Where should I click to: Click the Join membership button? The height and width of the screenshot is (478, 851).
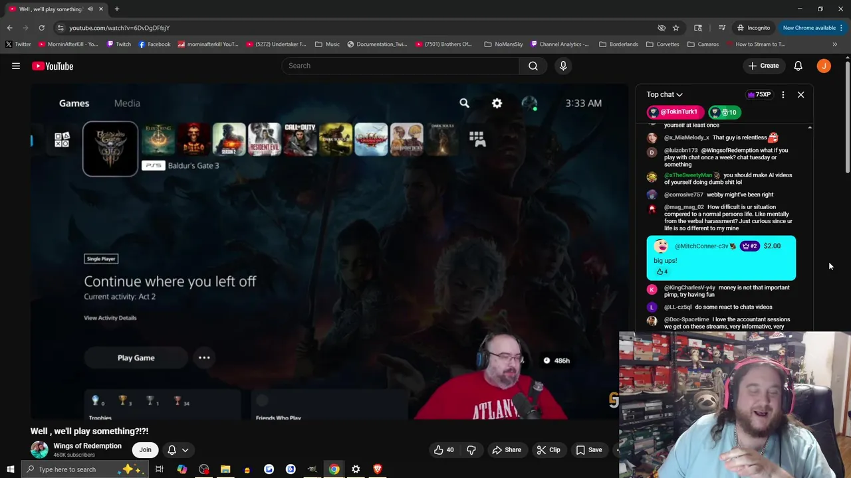[145, 449]
